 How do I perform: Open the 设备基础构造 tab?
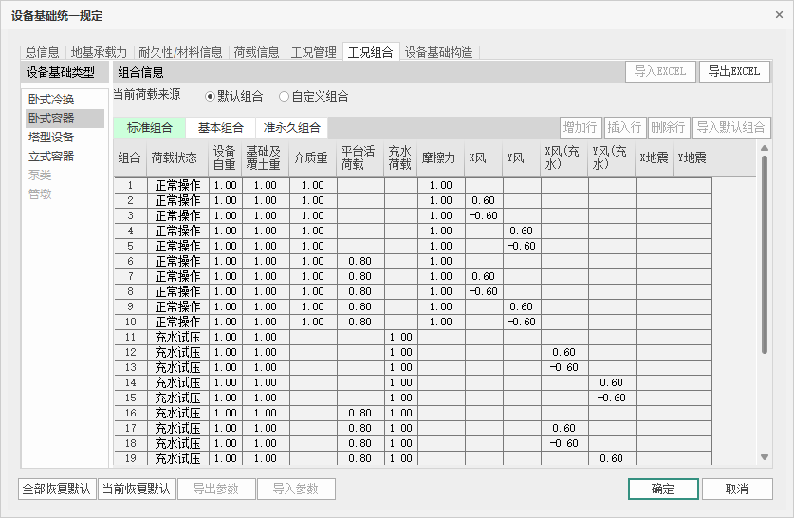[439, 52]
